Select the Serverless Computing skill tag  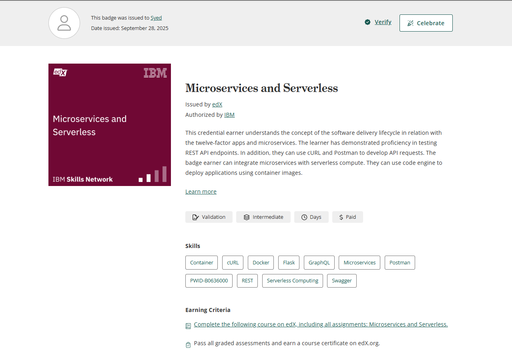[x=292, y=281]
